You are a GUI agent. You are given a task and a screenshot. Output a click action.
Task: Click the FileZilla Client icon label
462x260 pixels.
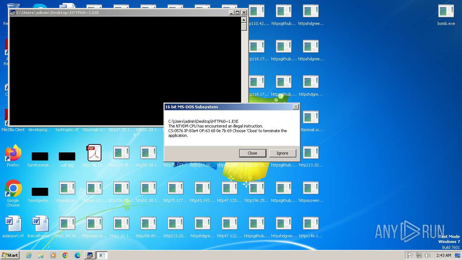tap(13, 130)
